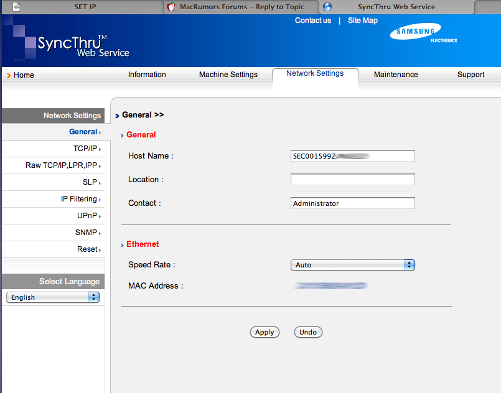
Task: Switch to SyncThru Web Service browser tab
Action: (396, 7)
